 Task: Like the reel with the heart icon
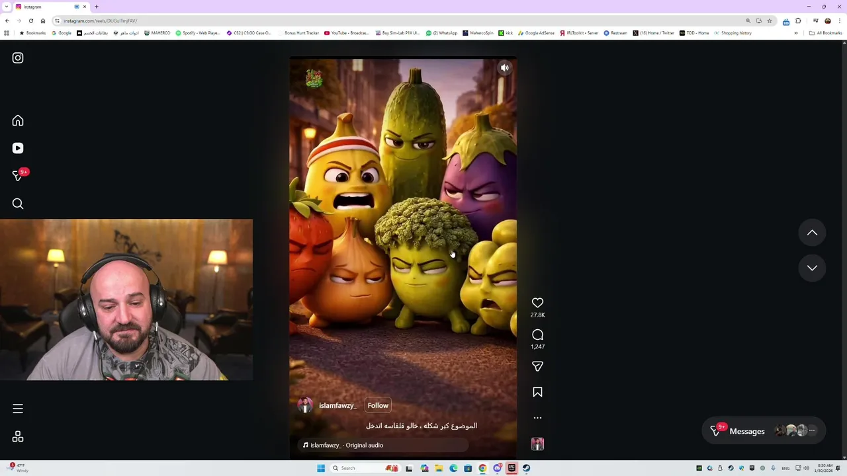pos(537,303)
